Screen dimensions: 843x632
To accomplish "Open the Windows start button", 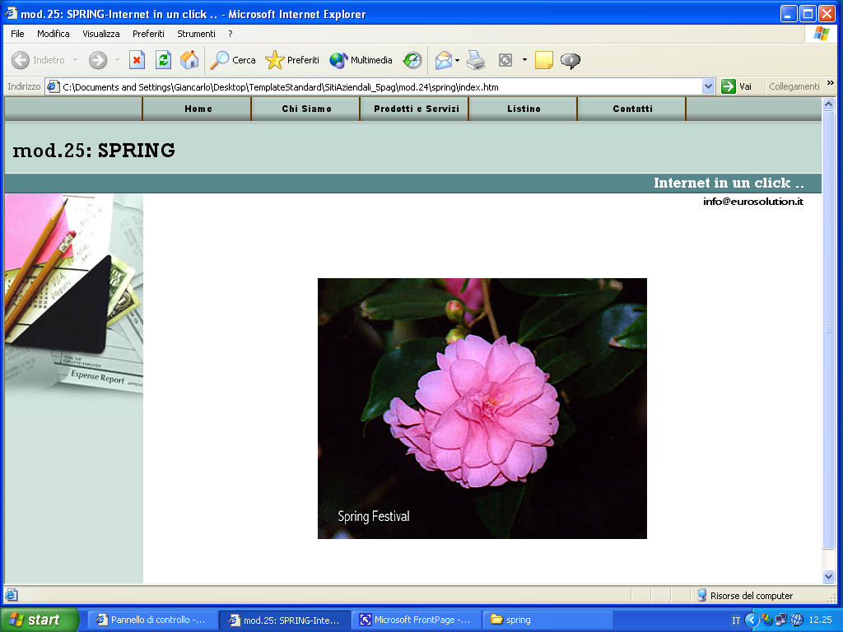I will [40, 620].
